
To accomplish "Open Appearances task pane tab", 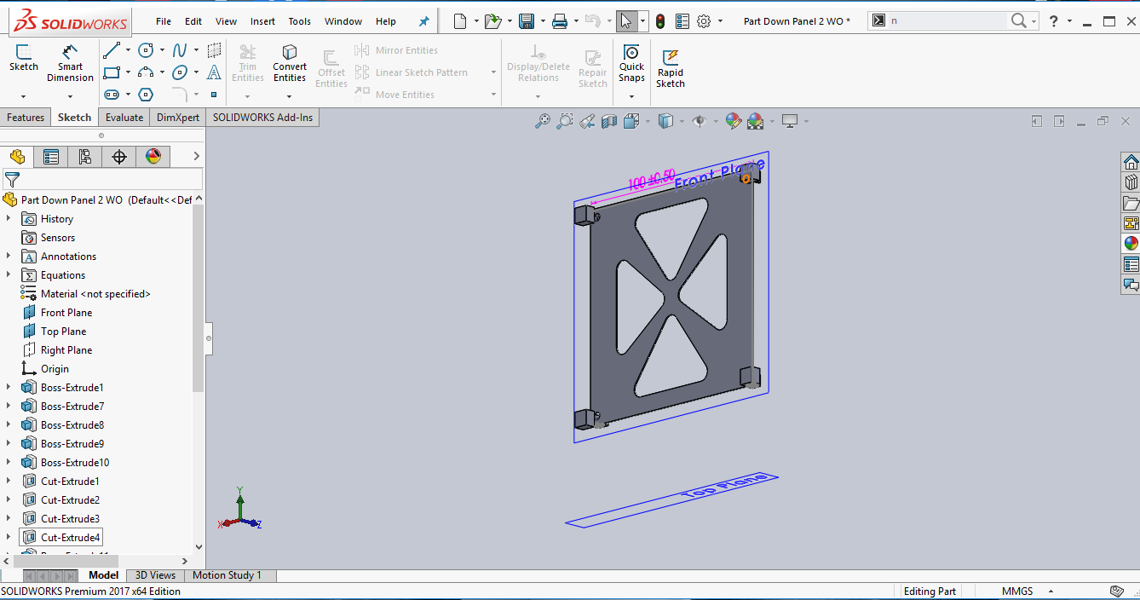I will (1131, 244).
